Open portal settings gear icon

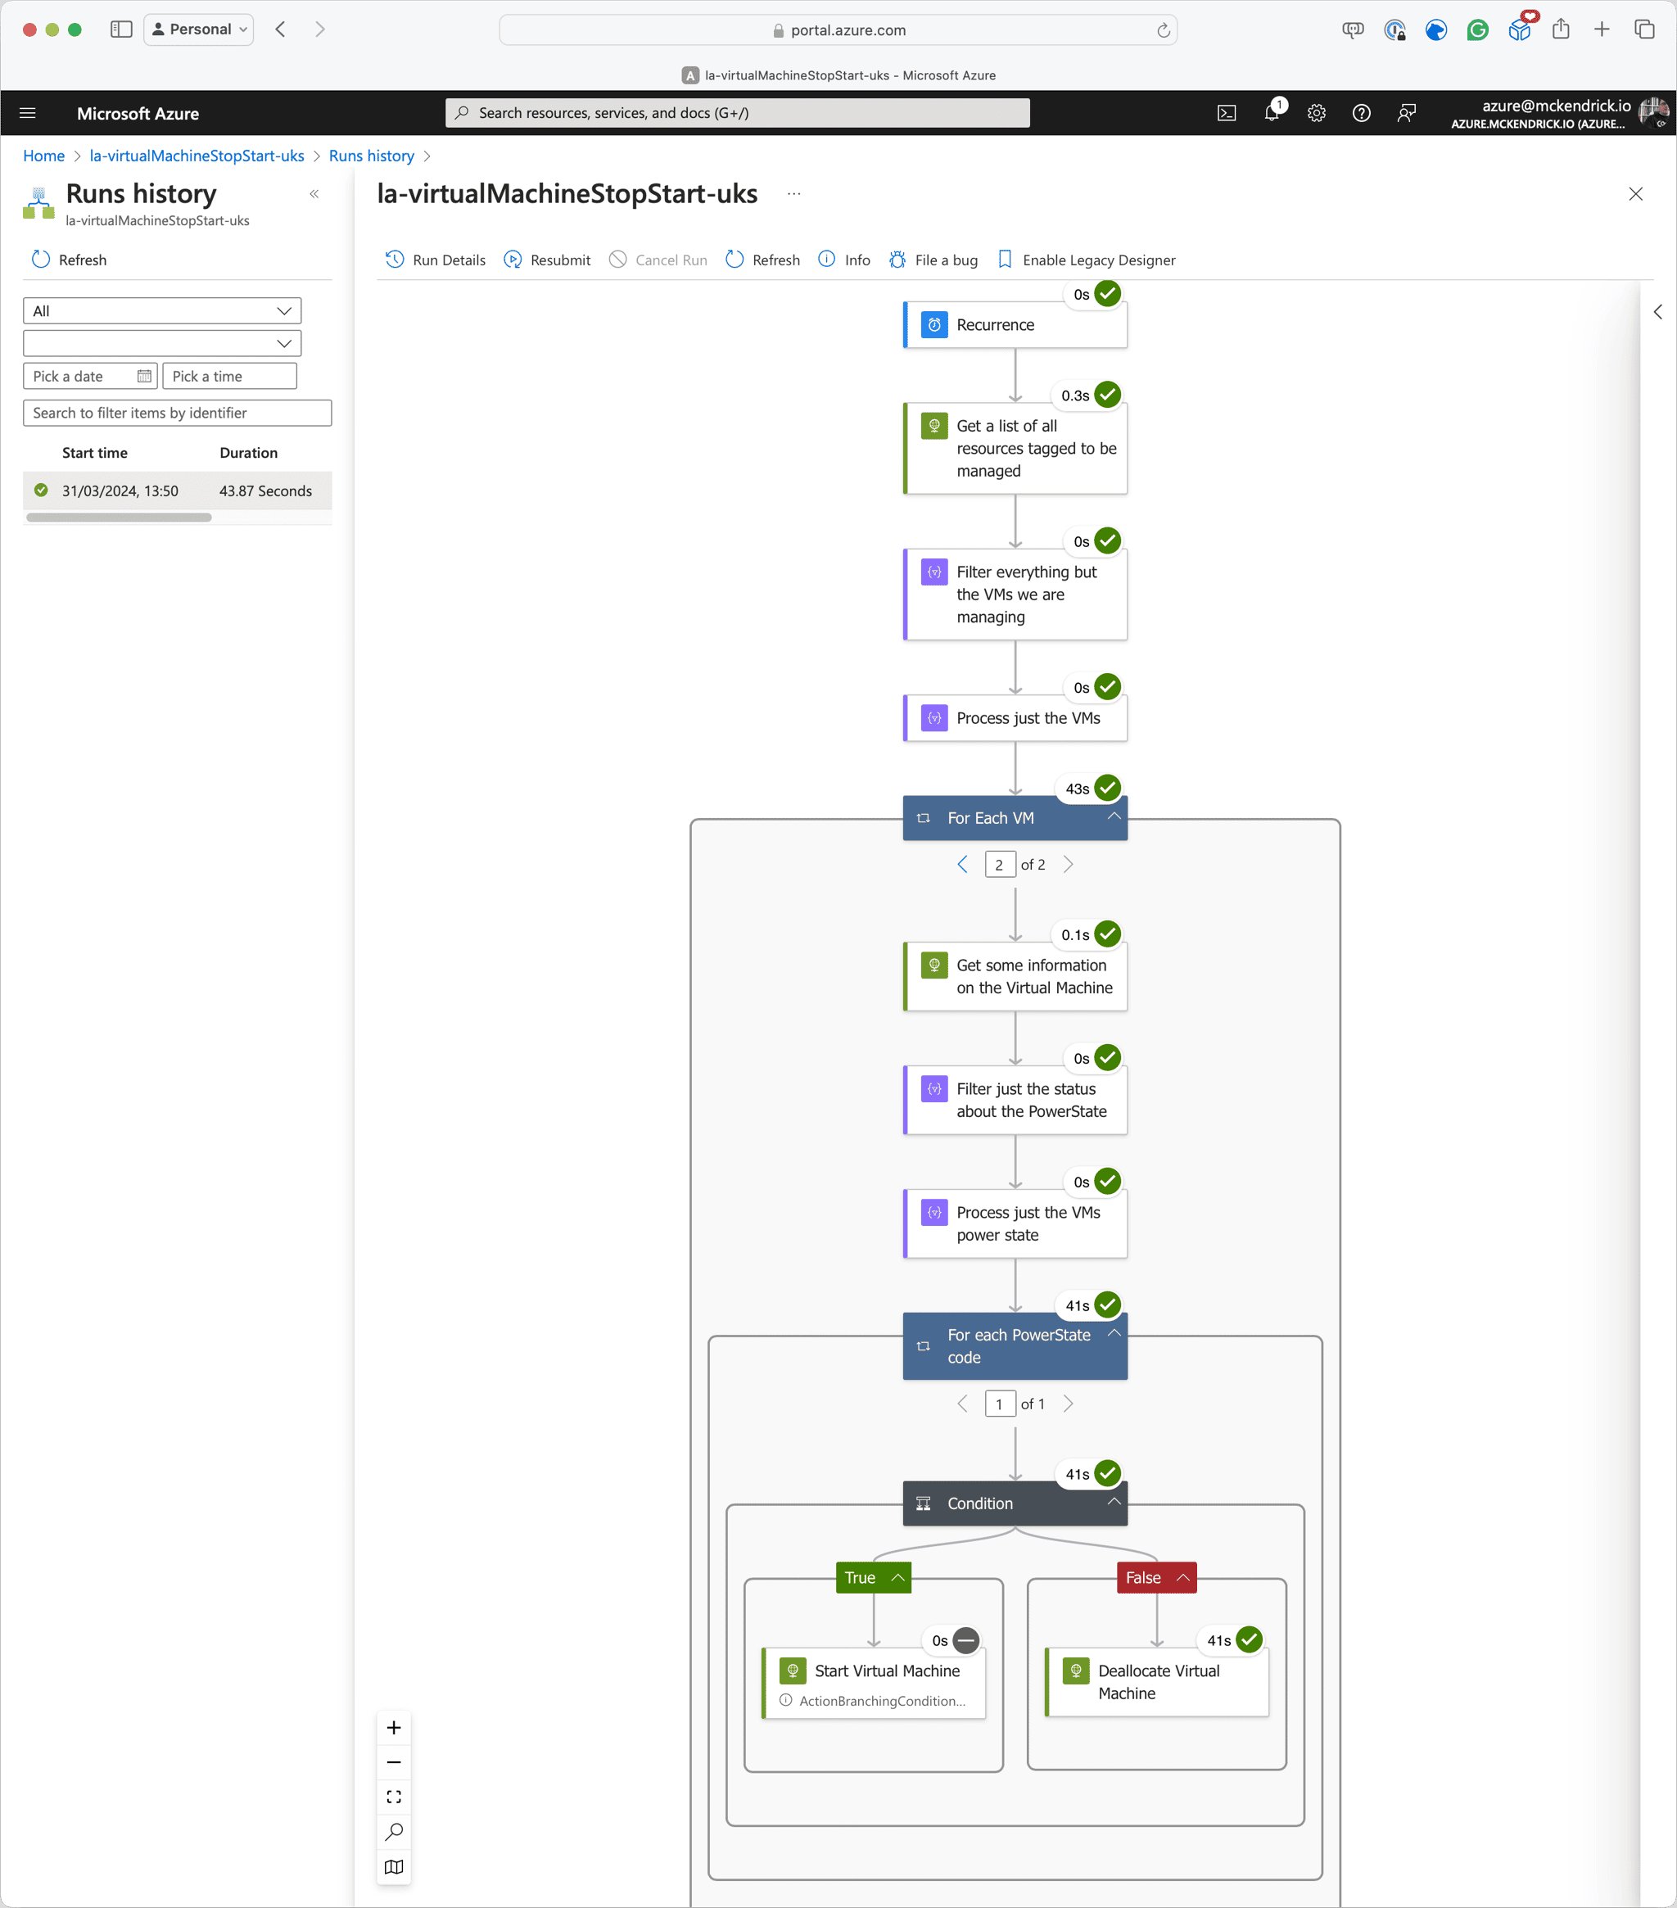(1316, 113)
